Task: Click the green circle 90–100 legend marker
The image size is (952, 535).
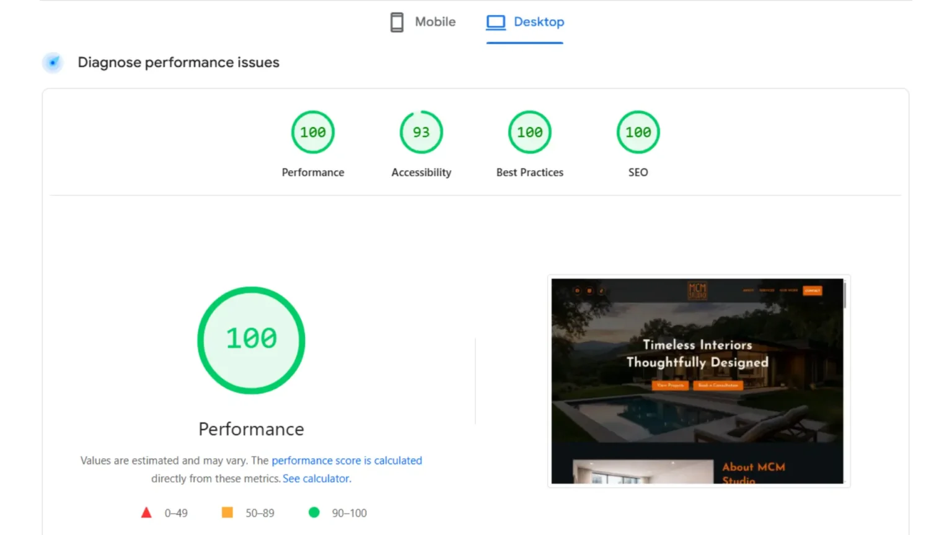Action: pyautogui.click(x=314, y=513)
